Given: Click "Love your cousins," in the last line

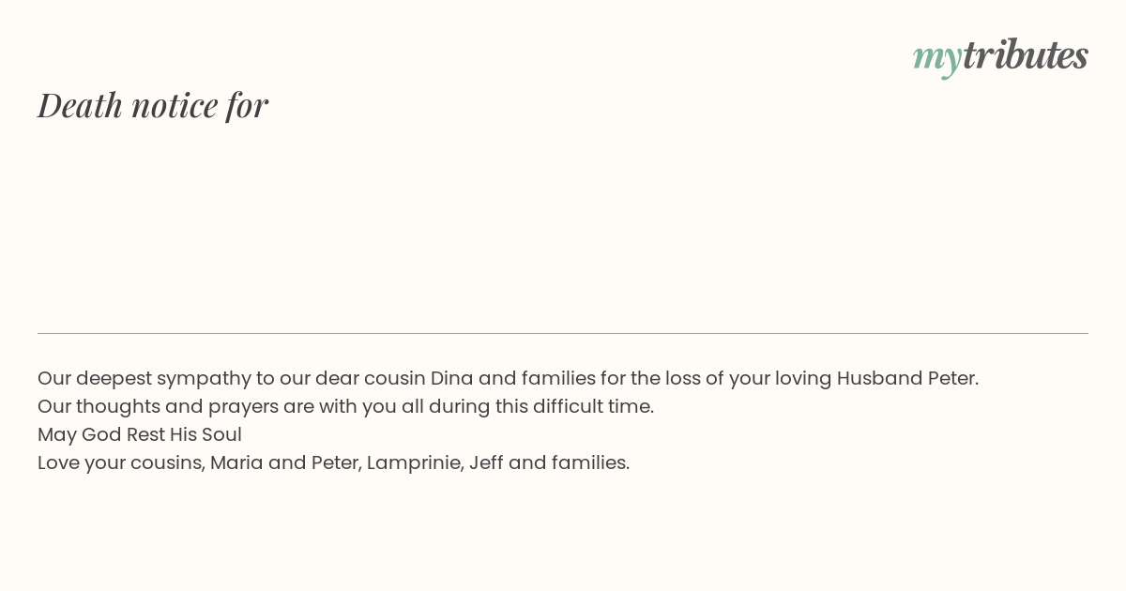Looking at the screenshot, I should coord(121,462).
